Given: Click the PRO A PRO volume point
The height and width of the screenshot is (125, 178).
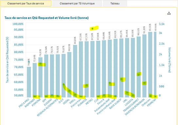Looking at the screenshot, I should click(x=29, y=62).
